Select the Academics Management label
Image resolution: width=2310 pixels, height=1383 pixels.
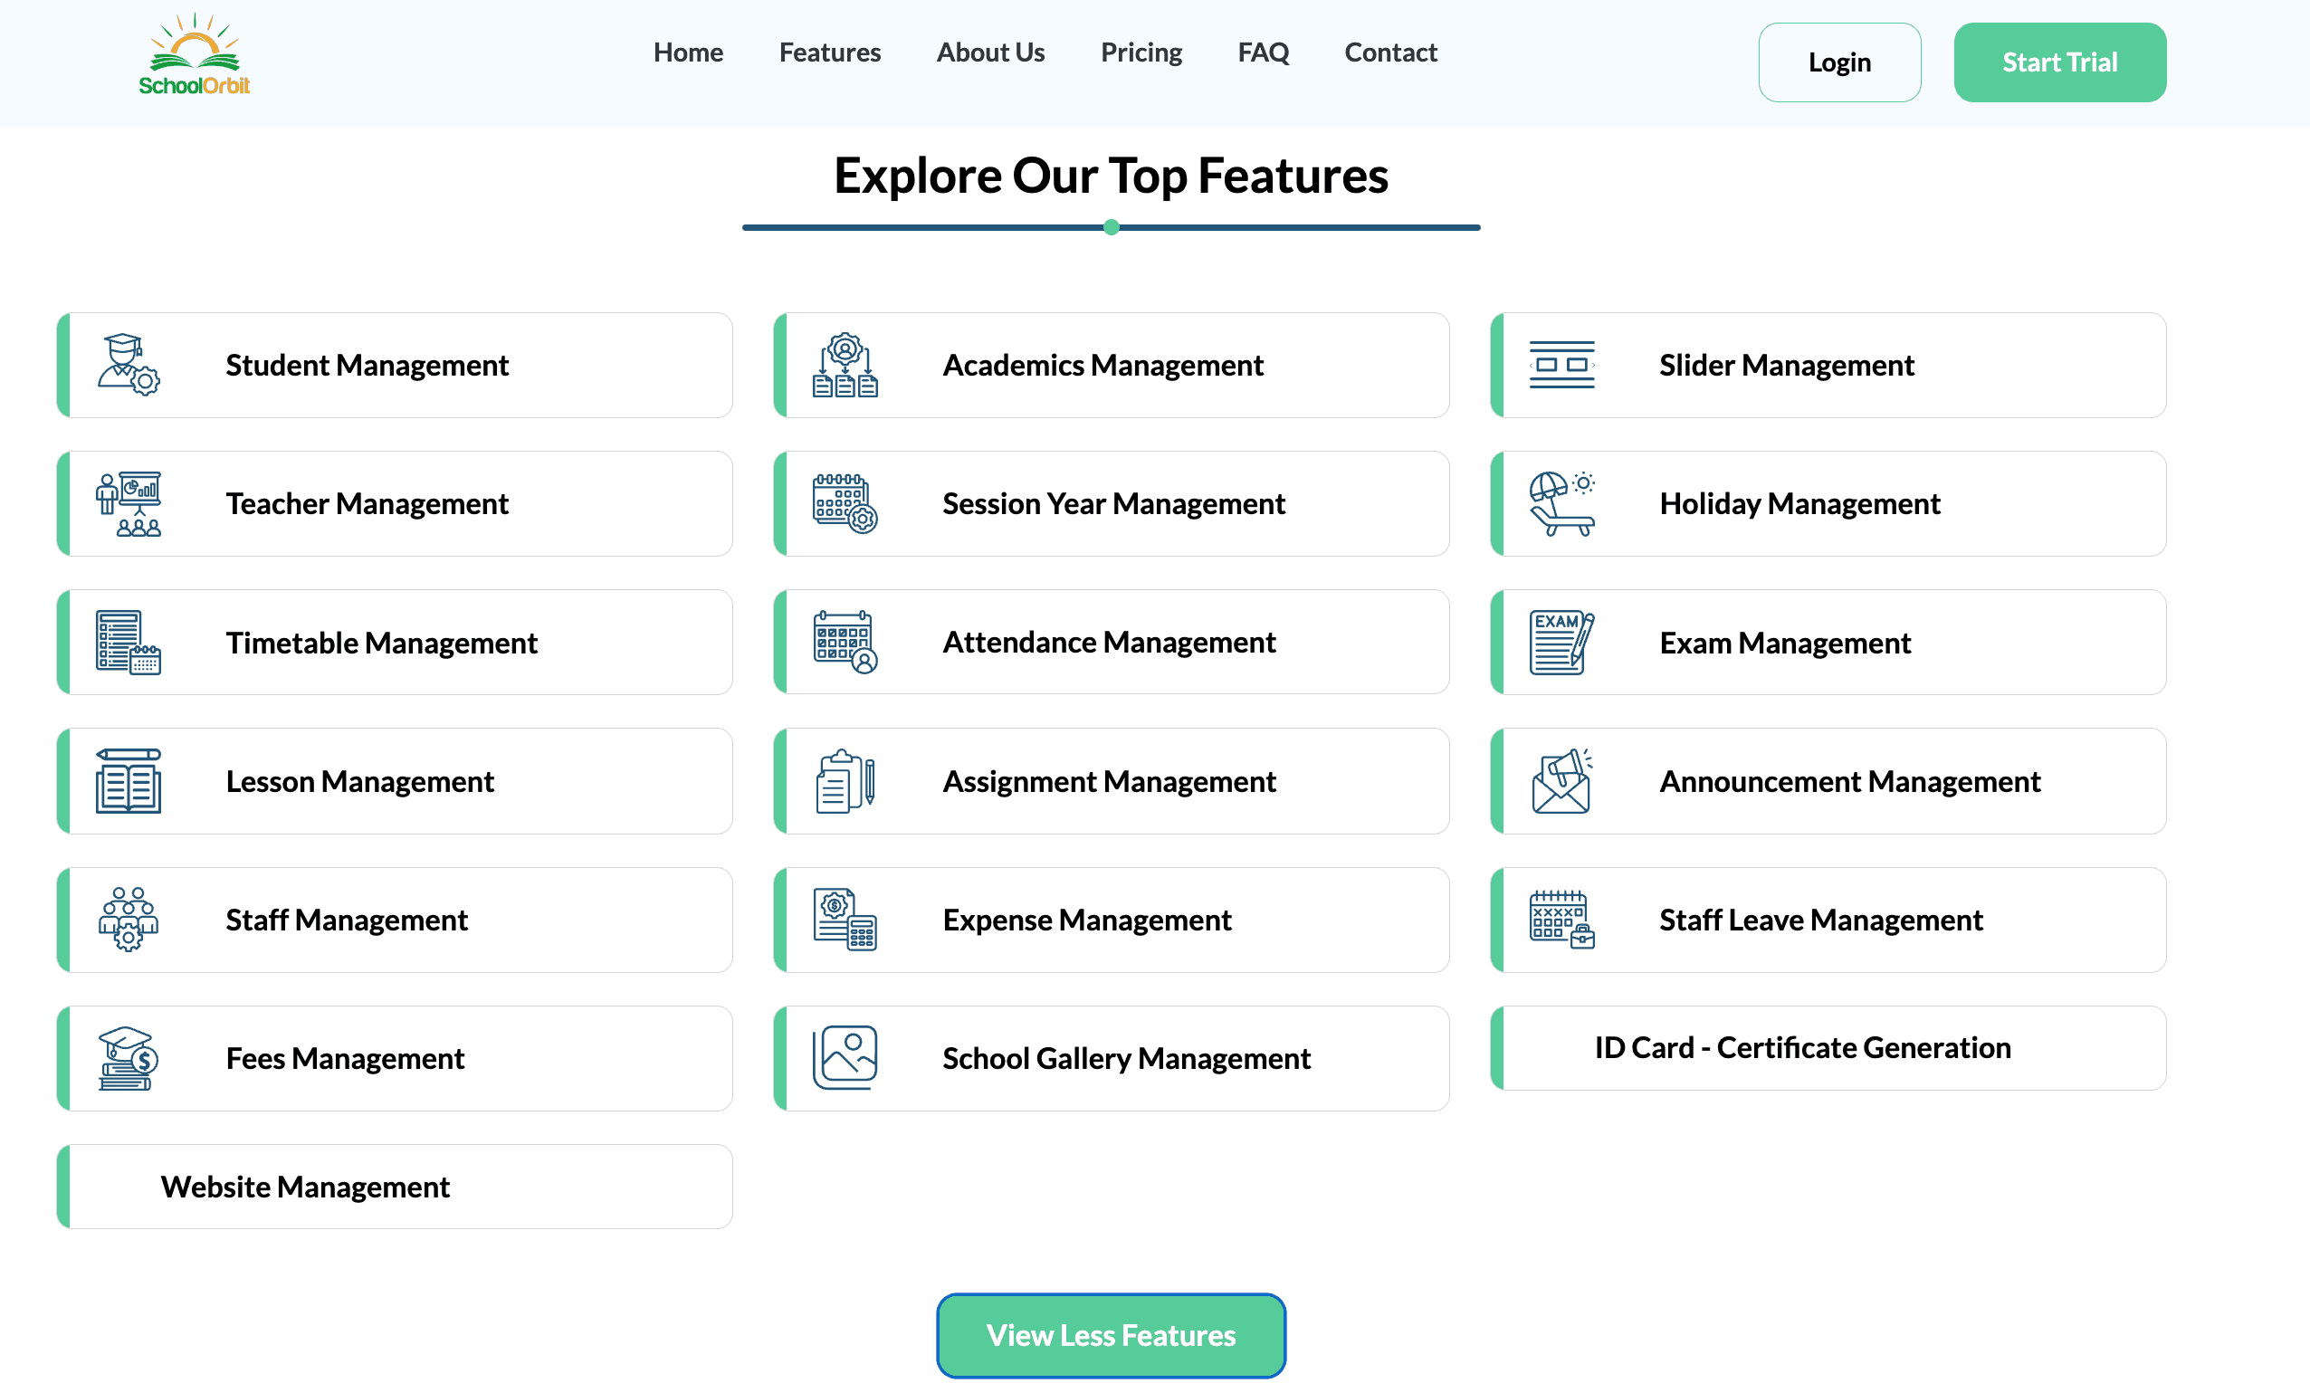point(1103,365)
